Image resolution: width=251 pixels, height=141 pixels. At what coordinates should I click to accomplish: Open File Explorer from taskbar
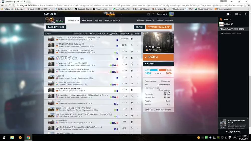tap(12, 138)
